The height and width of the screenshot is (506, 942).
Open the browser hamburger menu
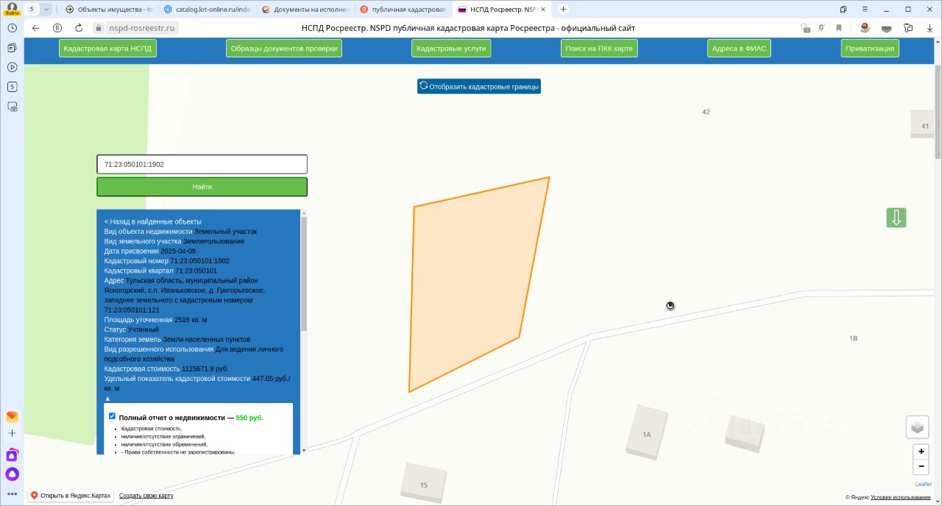click(865, 9)
